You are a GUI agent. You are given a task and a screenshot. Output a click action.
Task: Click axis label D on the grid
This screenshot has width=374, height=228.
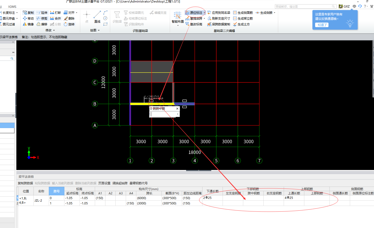[95, 61]
